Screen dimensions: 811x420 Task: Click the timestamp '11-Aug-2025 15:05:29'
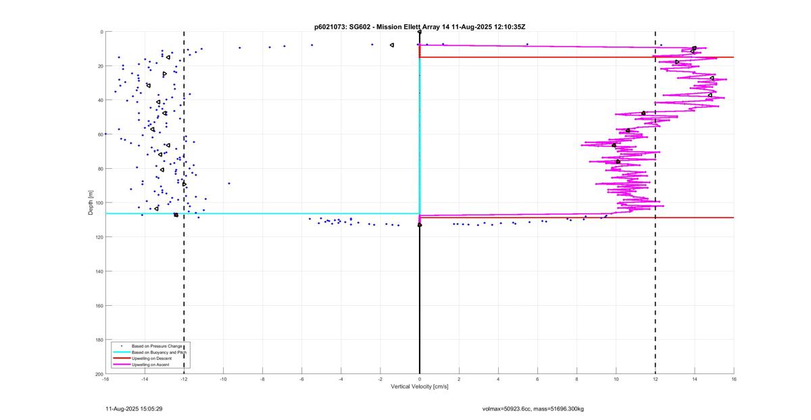(134, 409)
